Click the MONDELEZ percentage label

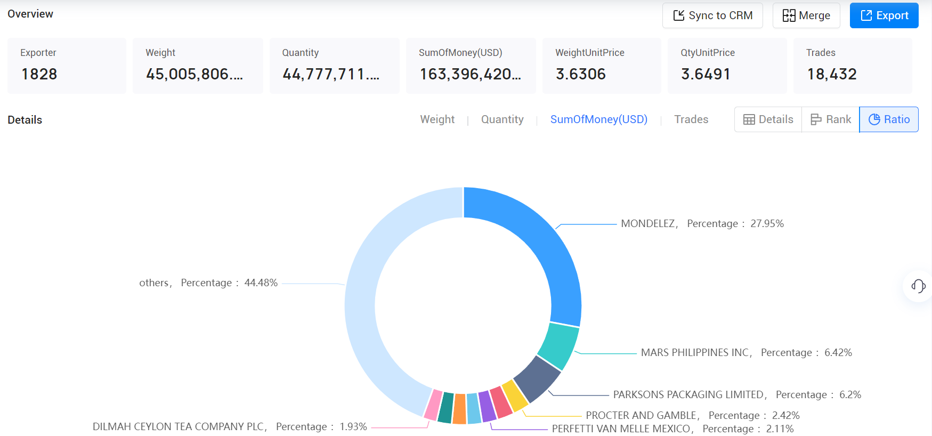(702, 223)
